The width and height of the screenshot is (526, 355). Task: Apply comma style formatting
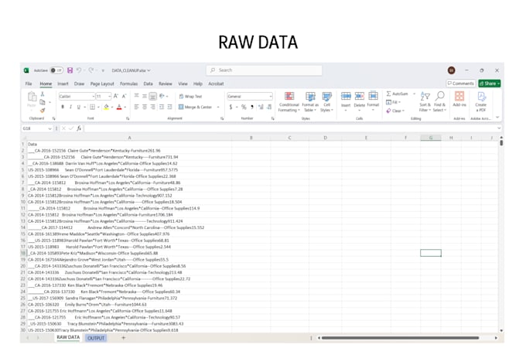(x=252, y=107)
